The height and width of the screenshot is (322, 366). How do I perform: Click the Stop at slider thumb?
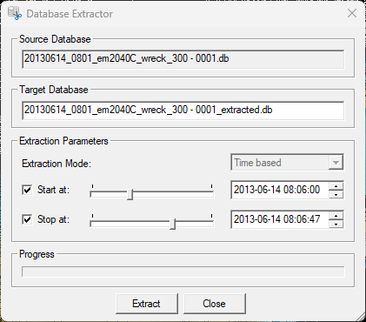click(x=172, y=224)
